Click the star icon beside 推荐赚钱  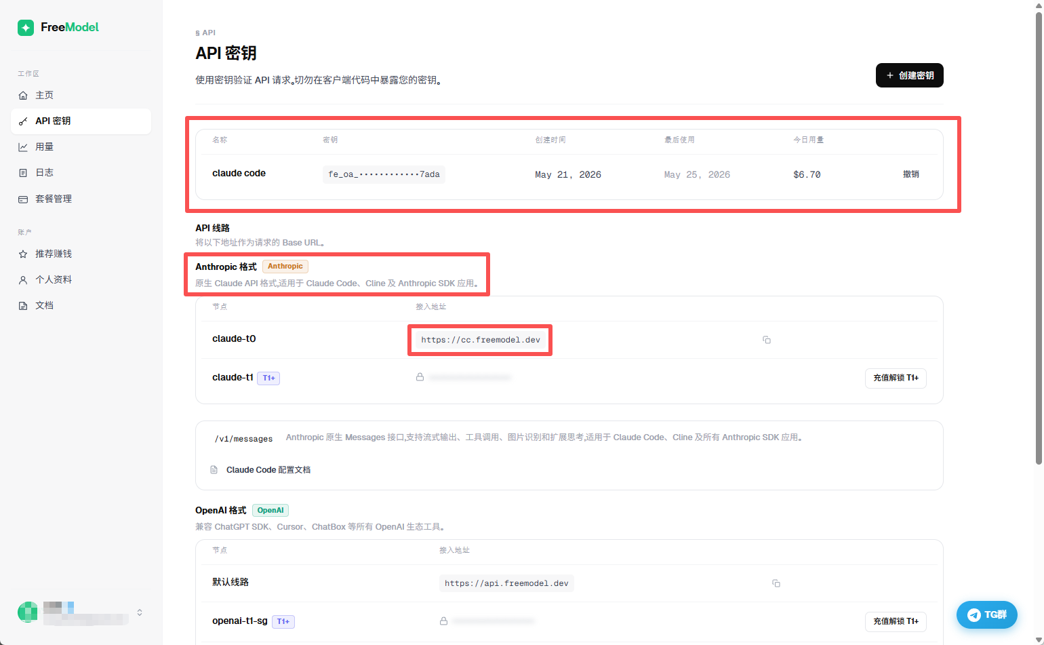tap(23, 254)
